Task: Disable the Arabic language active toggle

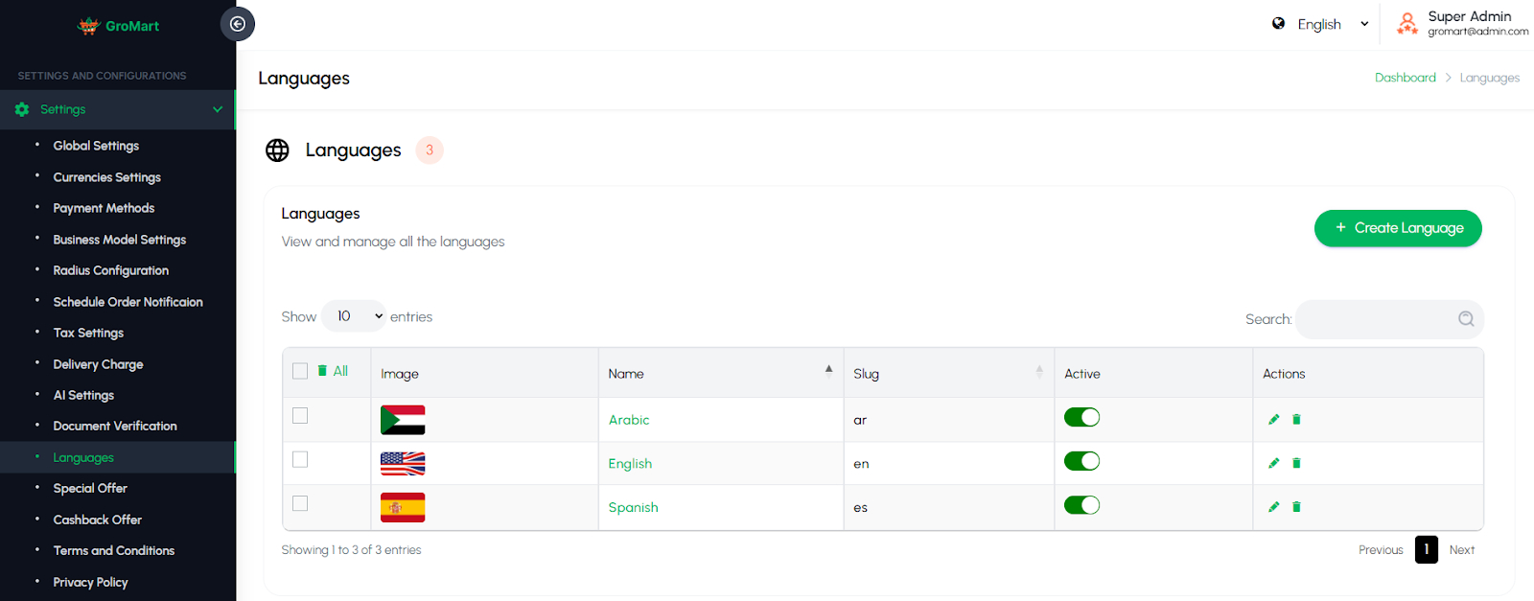Action: pyautogui.click(x=1081, y=418)
